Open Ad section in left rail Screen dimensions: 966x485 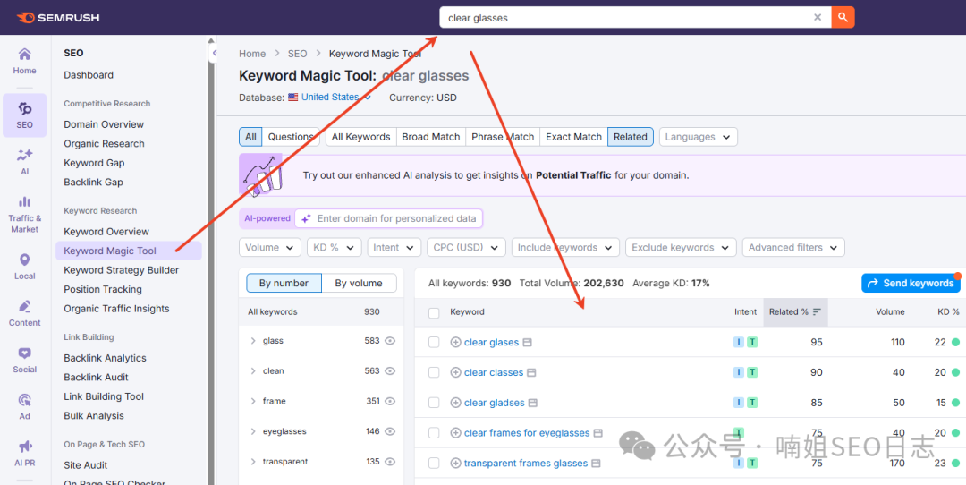25,407
